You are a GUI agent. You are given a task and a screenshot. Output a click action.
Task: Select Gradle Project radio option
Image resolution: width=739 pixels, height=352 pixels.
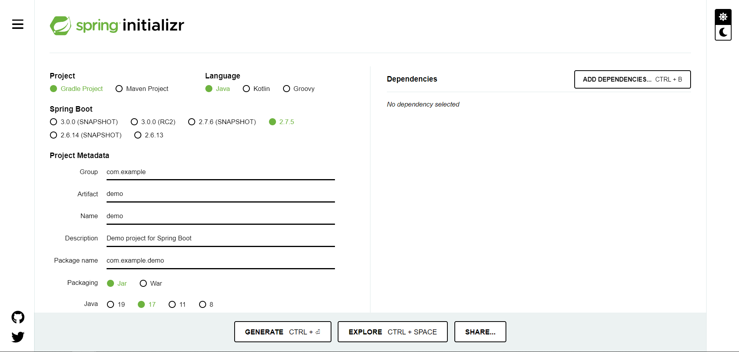coord(76,89)
